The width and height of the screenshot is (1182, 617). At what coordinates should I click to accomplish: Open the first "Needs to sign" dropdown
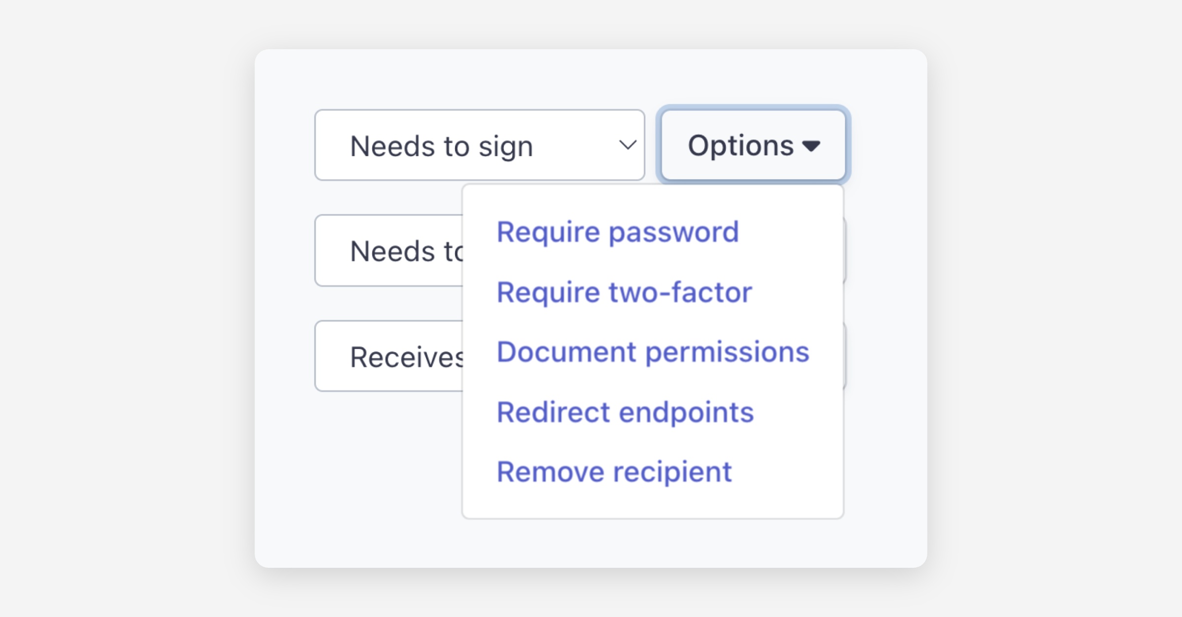point(458,146)
